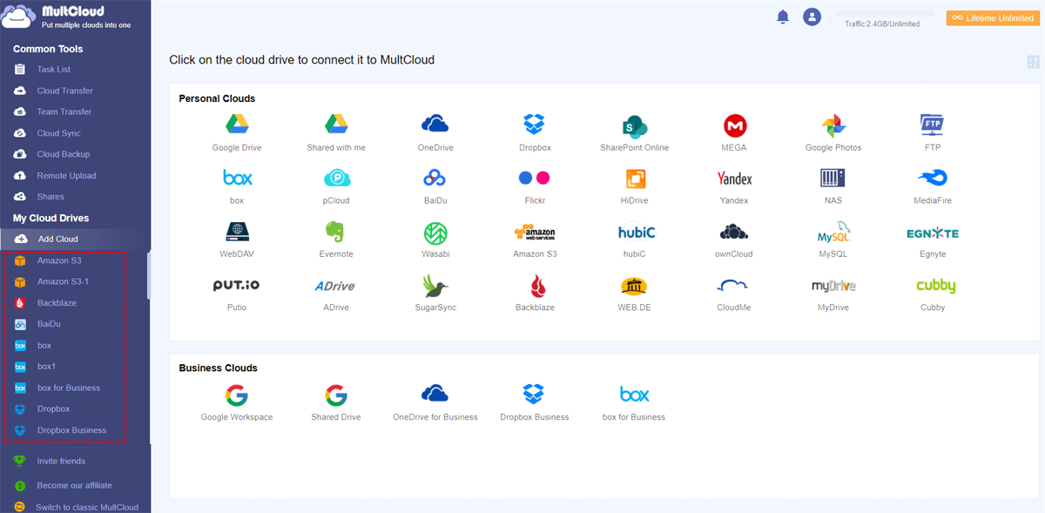Add the MEGA cloud drive
Screen dimensions: 1045x513
point(734,133)
